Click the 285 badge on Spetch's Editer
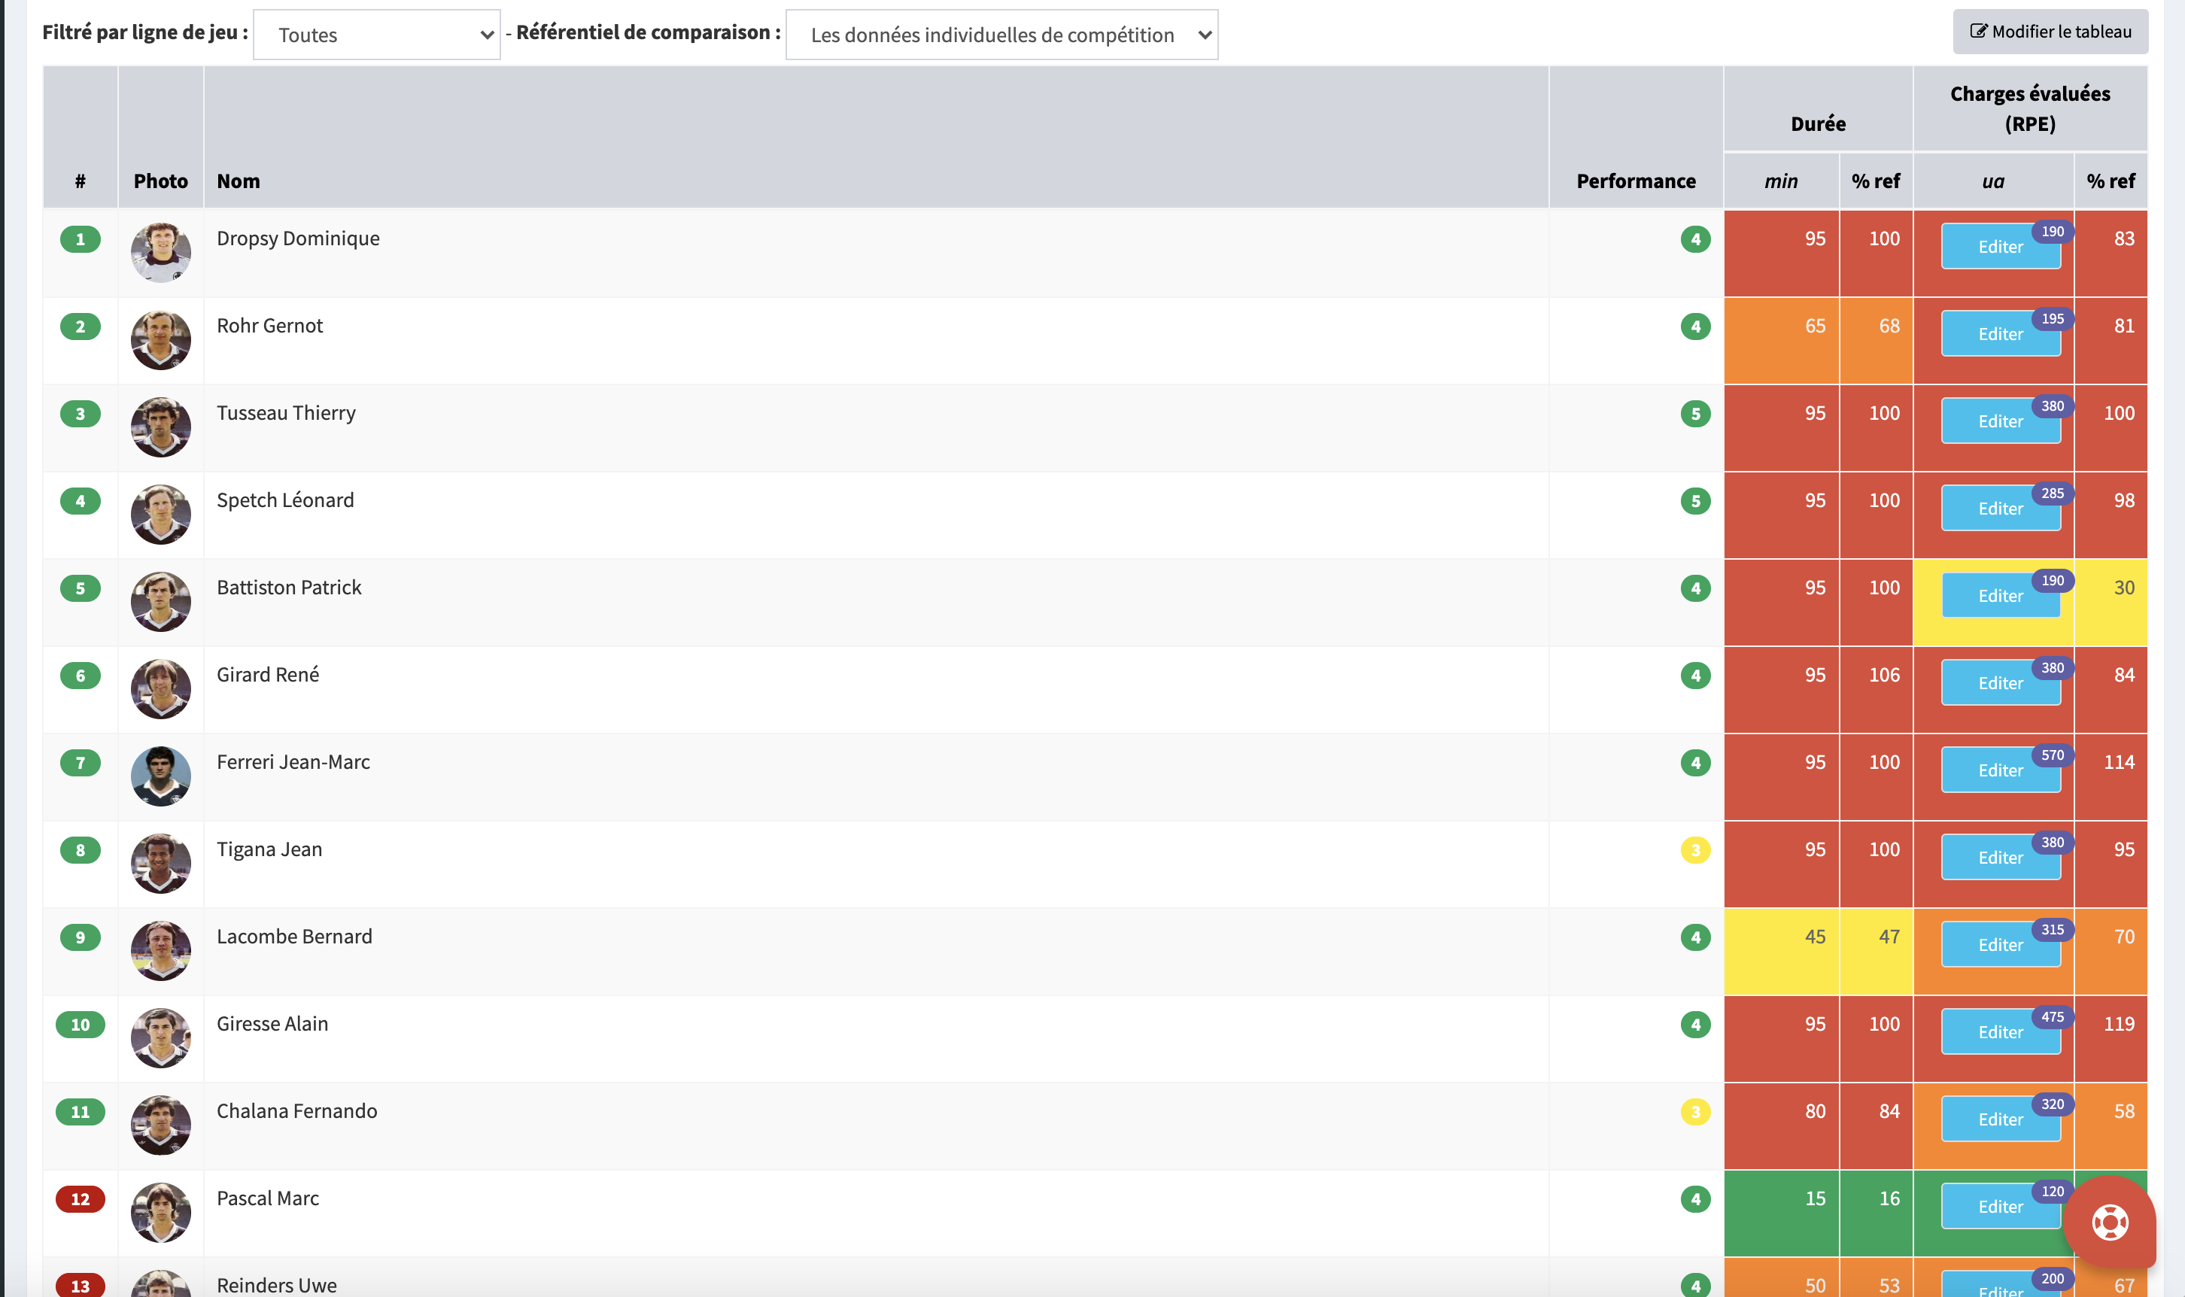This screenshot has width=2185, height=1297. click(x=2052, y=494)
